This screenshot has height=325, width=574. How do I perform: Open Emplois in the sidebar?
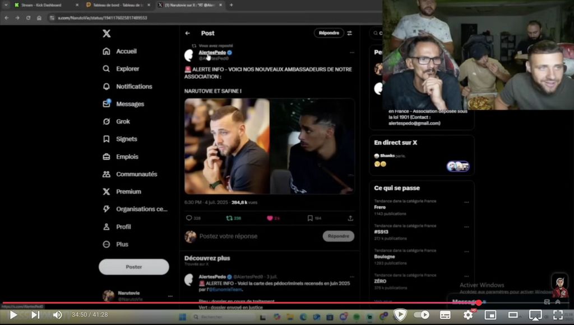[121, 156]
